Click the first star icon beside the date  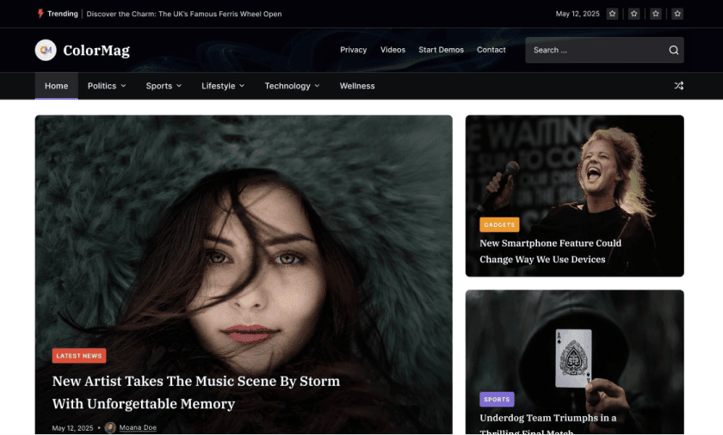(612, 14)
